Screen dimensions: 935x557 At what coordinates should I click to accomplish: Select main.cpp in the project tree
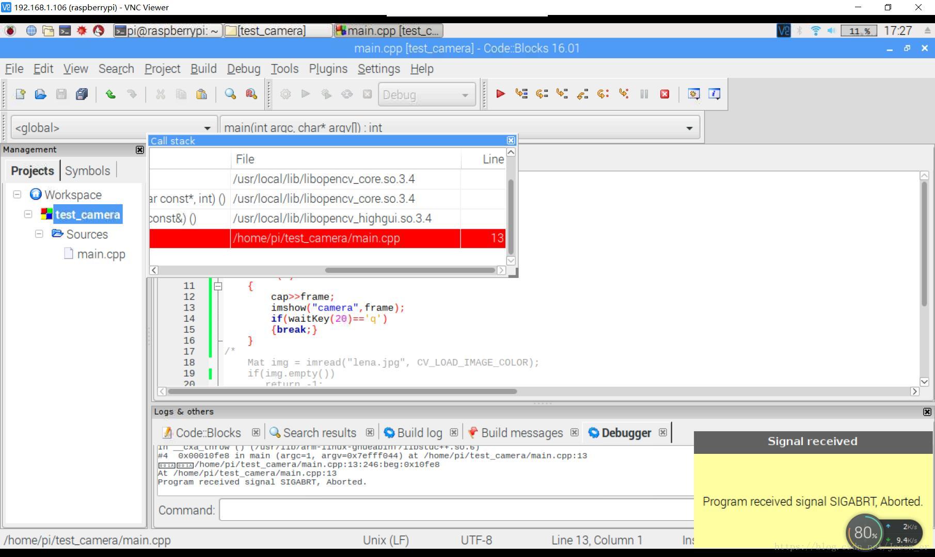coord(95,254)
